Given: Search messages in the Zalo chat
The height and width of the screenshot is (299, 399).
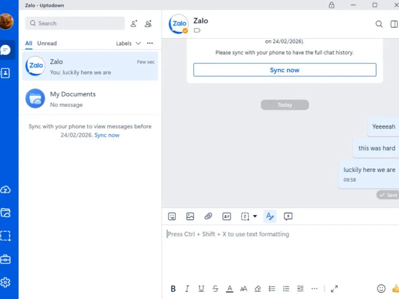Looking at the screenshot, I should coord(379,24).
